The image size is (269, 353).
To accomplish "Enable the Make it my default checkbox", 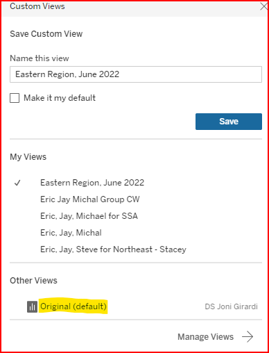I will click(15, 98).
